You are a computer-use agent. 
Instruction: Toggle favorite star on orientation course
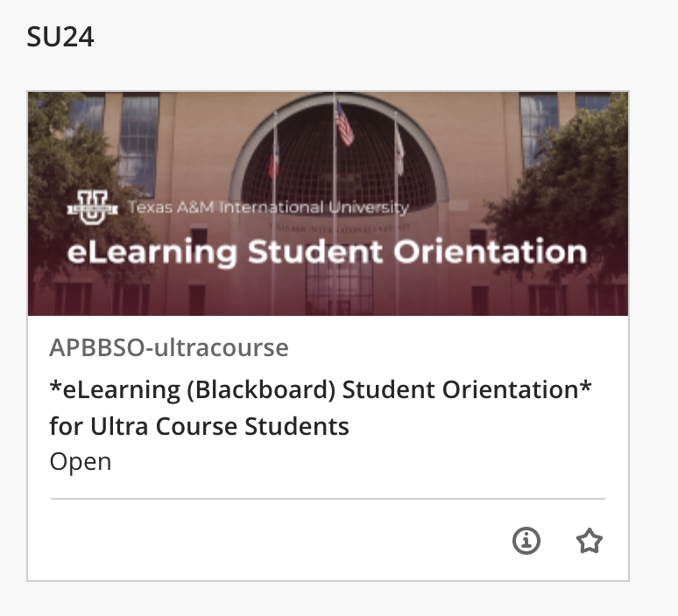[590, 541]
